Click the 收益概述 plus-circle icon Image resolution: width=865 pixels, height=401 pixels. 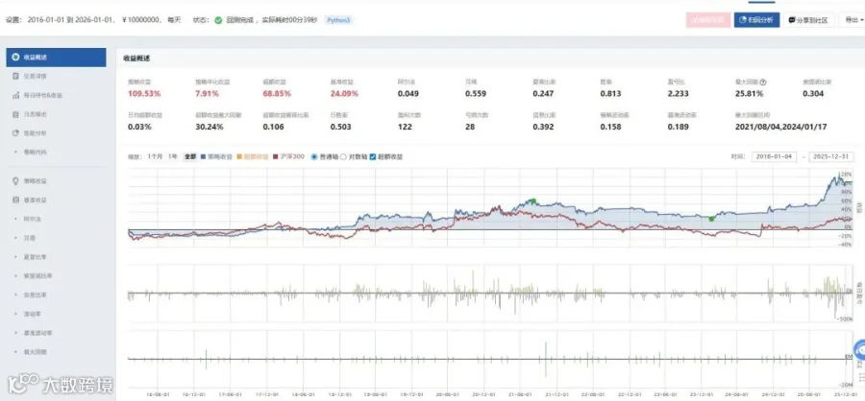(15, 58)
